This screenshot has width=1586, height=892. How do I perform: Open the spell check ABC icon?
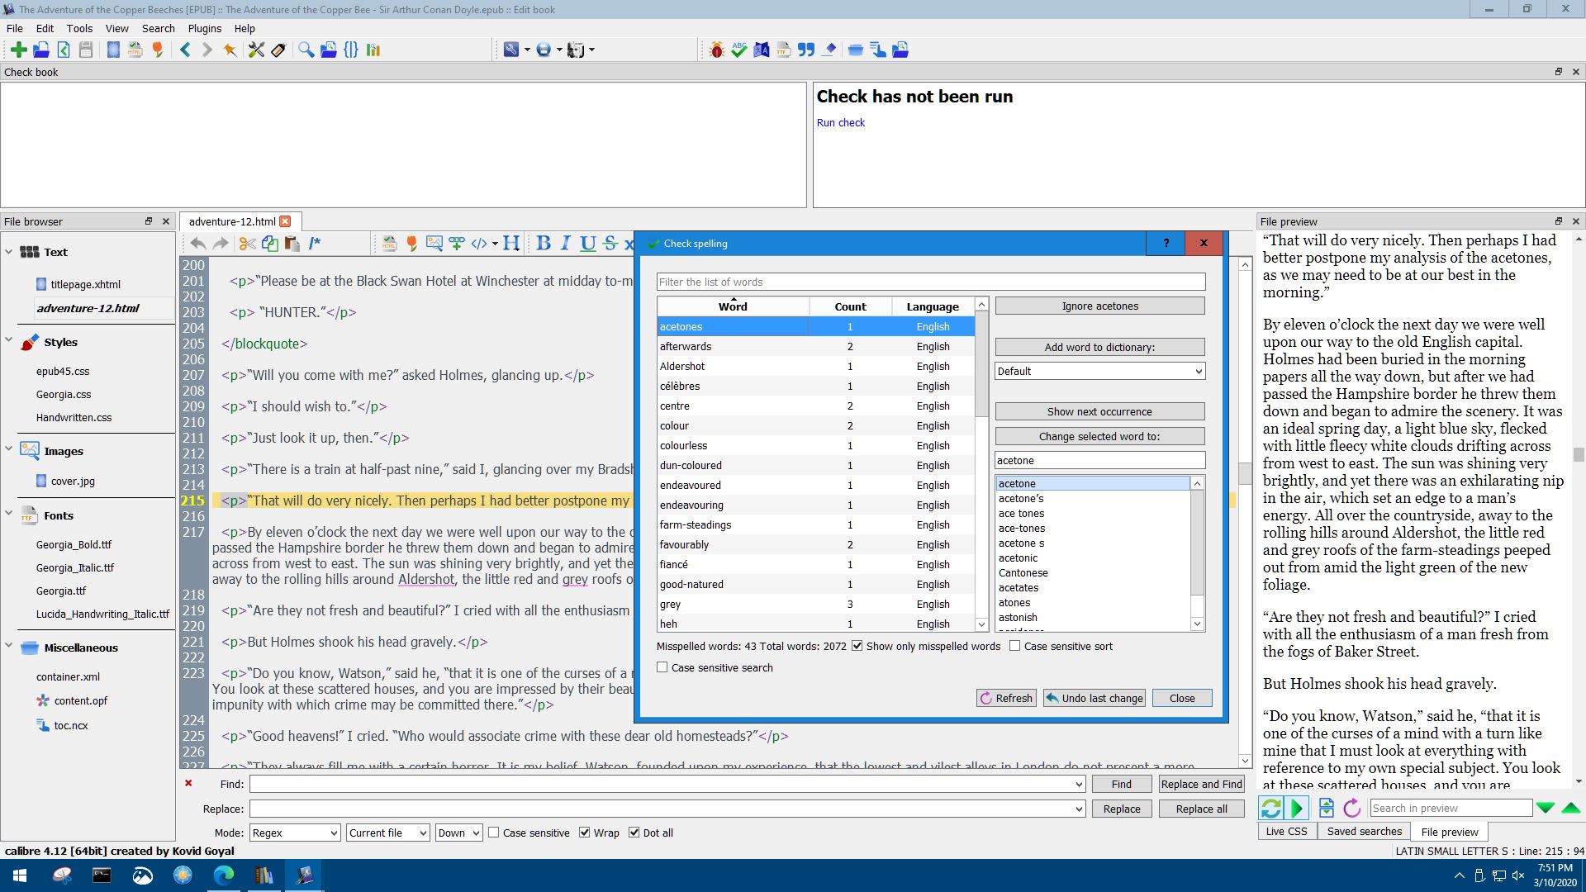pyautogui.click(x=738, y=50)
